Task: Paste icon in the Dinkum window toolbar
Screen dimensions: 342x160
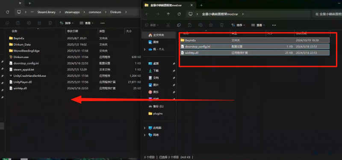Action: [x=18, y=23]
